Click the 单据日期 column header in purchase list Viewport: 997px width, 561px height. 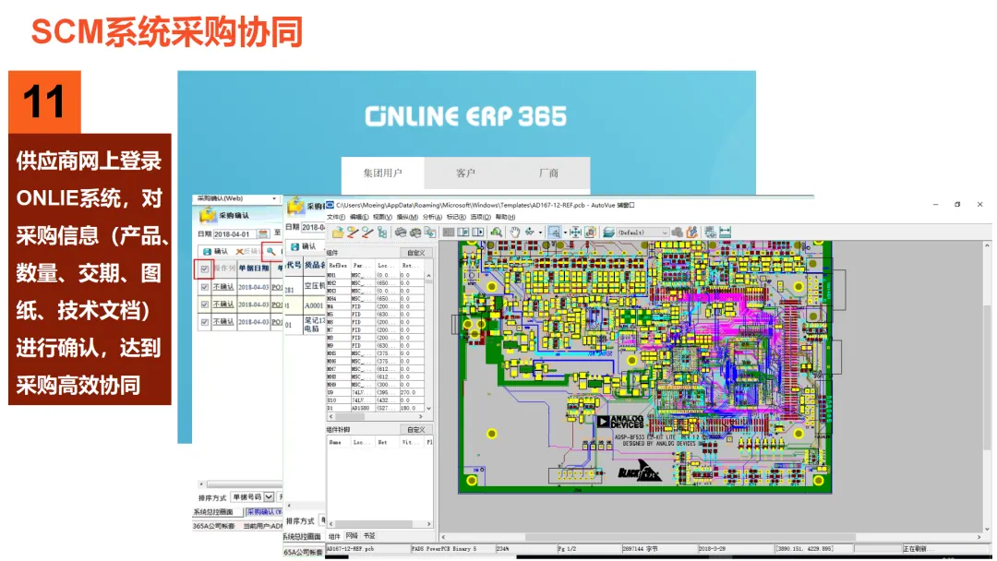(253, 269)
